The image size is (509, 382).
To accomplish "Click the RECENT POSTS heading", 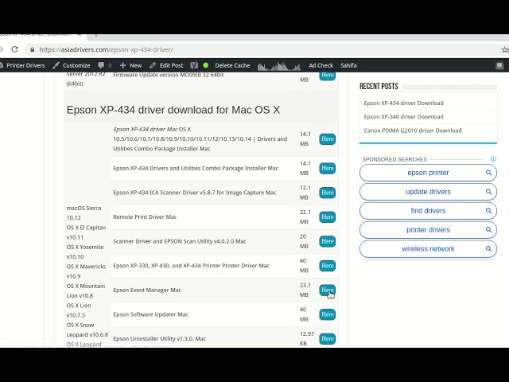I will point(379,87).
